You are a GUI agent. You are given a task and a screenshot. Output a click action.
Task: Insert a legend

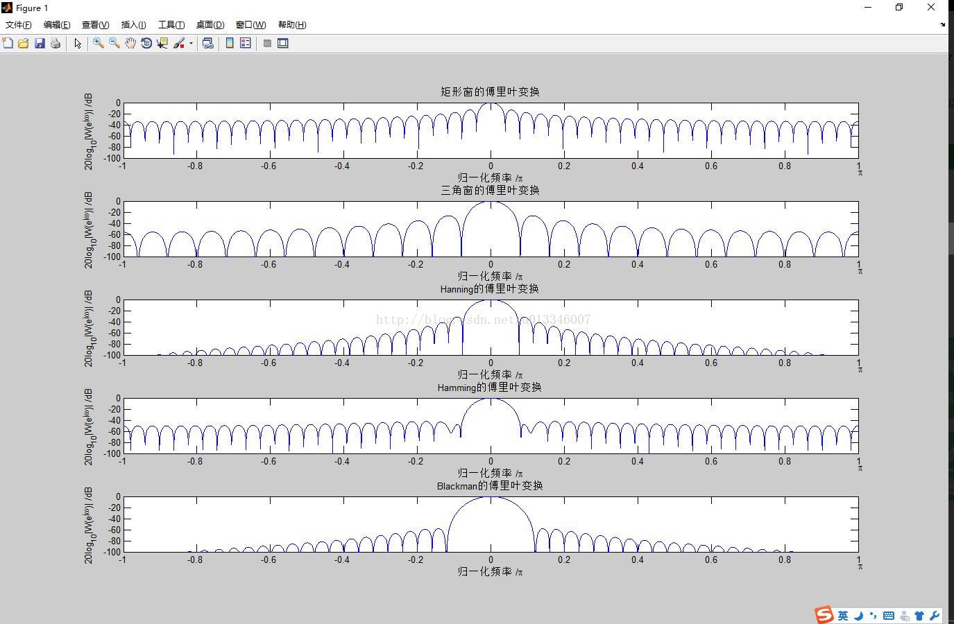pyautogui.click(x=244, y=42)
